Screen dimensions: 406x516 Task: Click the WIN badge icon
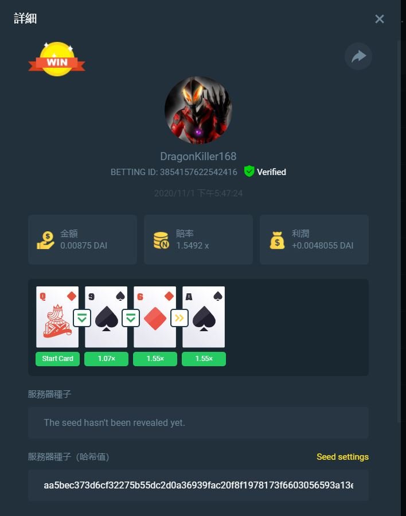(x=57, y=59)
